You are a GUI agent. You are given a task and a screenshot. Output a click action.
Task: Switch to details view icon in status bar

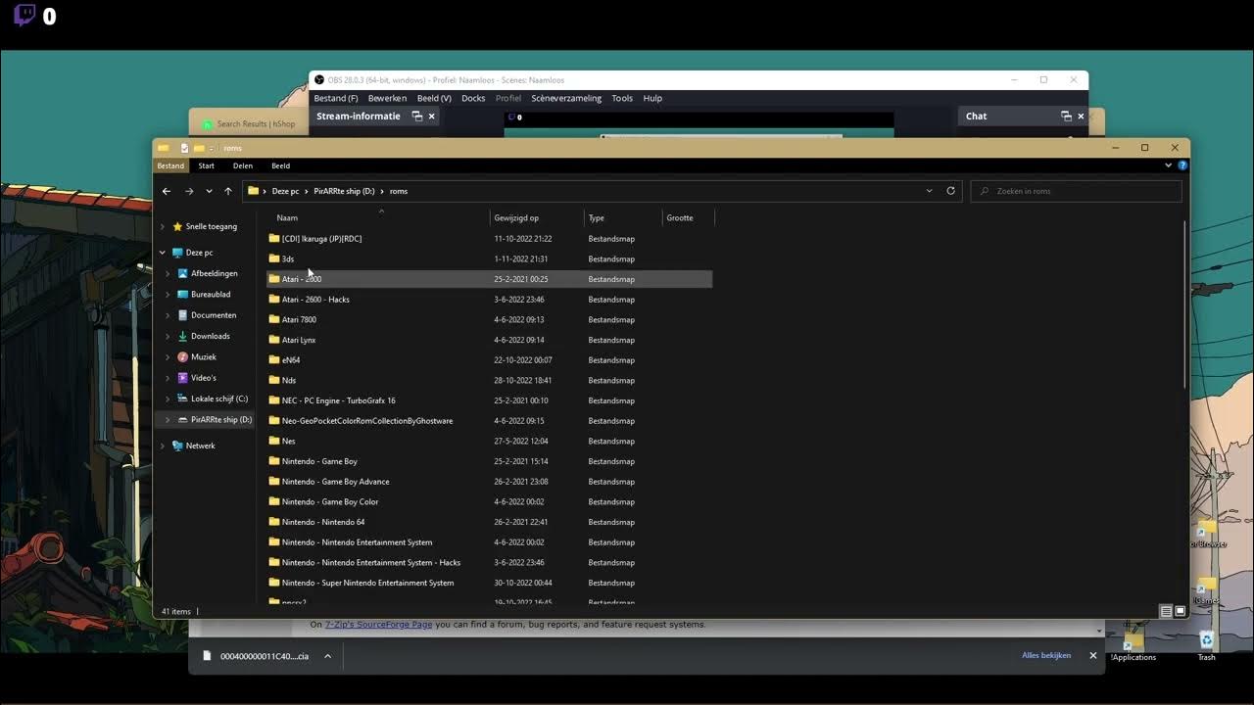pos(1166,611)
